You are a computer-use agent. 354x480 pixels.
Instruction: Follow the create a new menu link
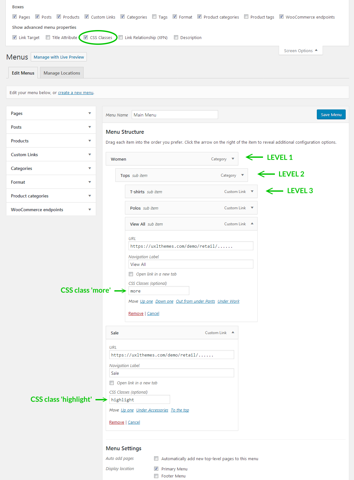point(76,93)
